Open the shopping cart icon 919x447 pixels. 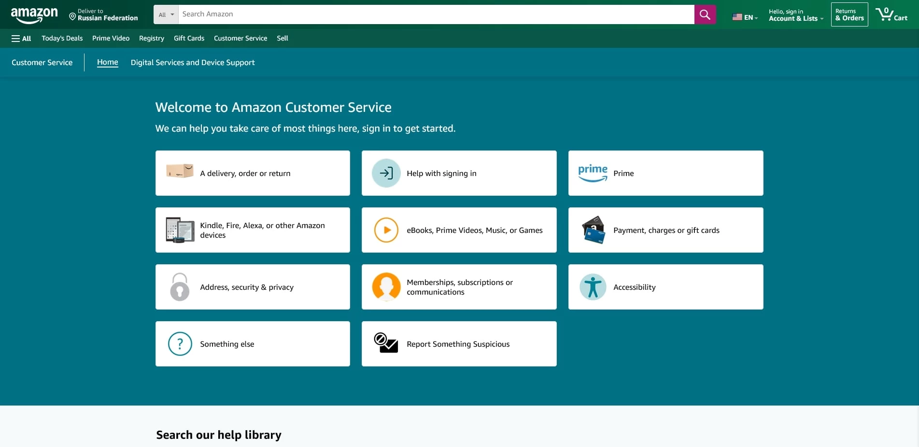pyautogui.click(x=891, y=14)
